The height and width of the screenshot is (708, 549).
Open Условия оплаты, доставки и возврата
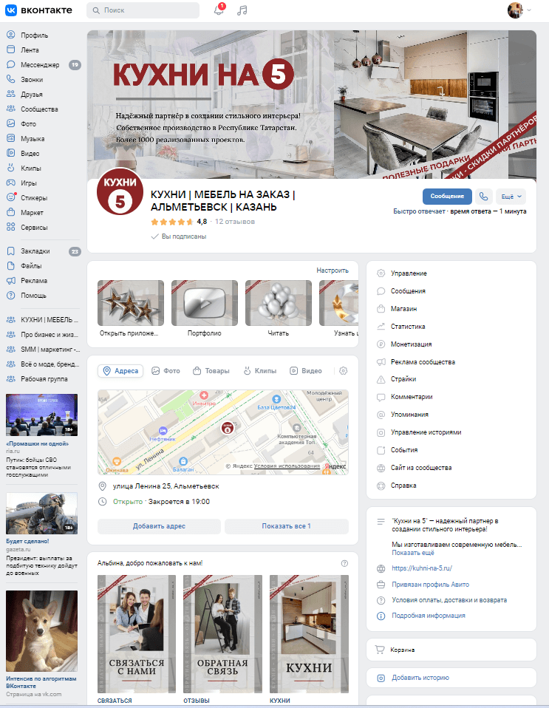coord(449,600)
